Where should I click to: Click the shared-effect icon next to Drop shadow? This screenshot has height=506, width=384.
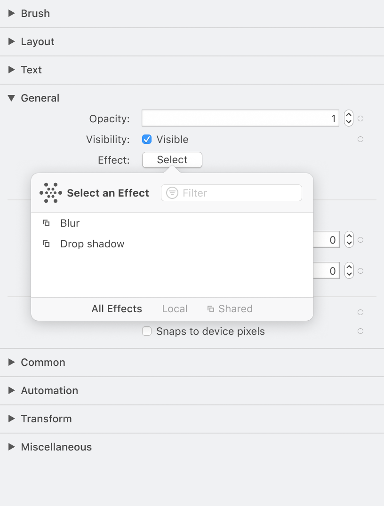46,244
